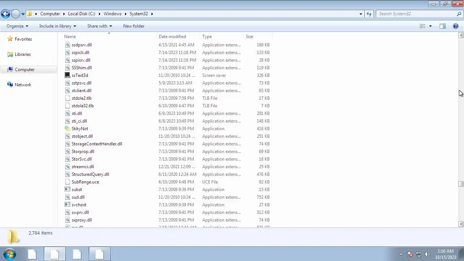Click the New folder button
The height and width of the screenshot is (261, 464).
[x=134, y=26]
